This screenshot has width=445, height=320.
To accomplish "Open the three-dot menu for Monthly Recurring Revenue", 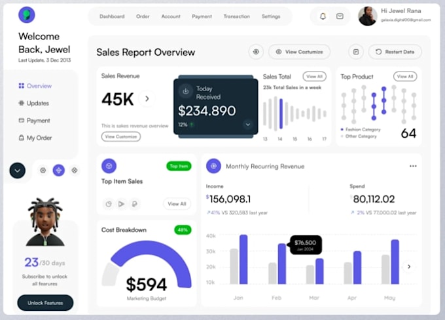I will [x=413, y=166].
